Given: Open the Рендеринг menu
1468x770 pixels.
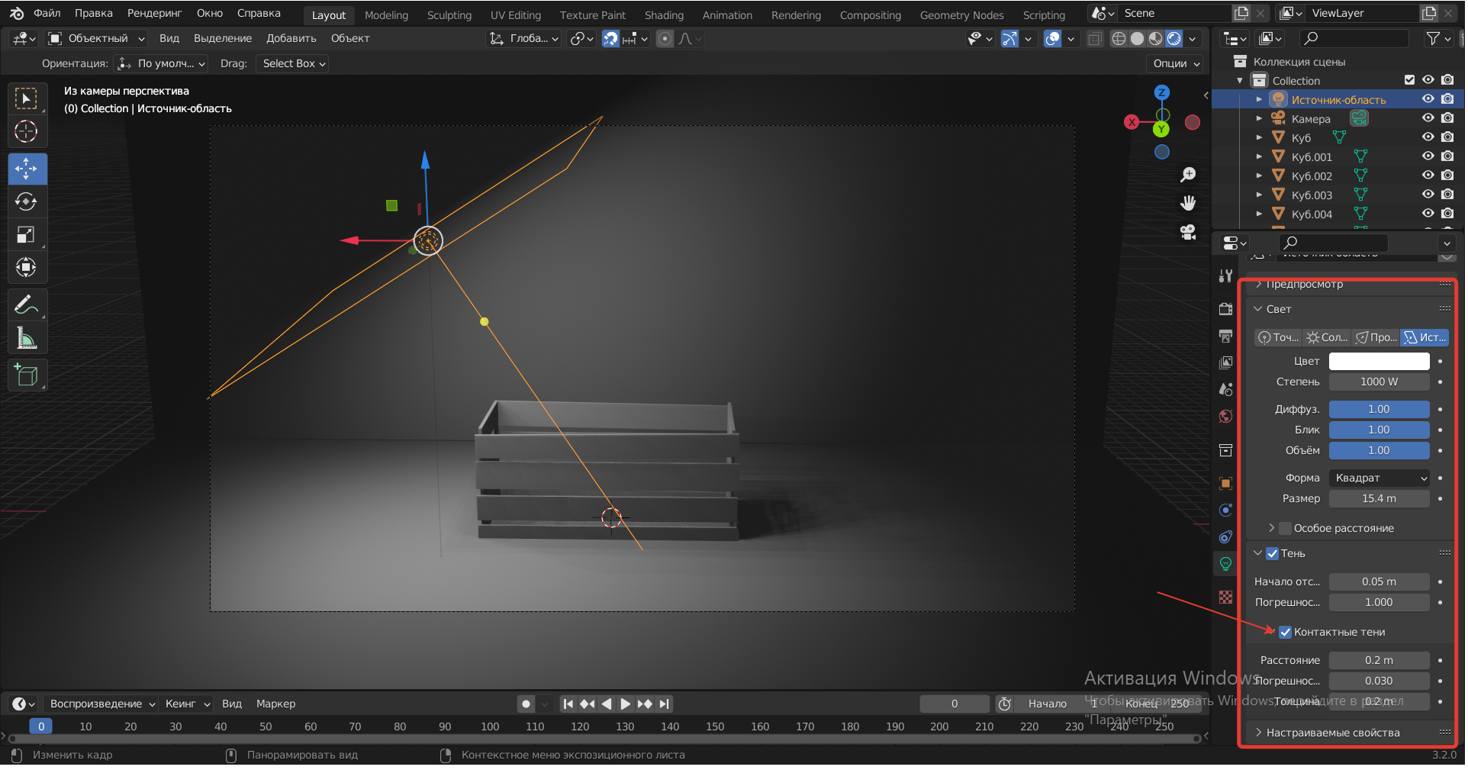Looking at the screenshot, I should click(x=154, y=13).
